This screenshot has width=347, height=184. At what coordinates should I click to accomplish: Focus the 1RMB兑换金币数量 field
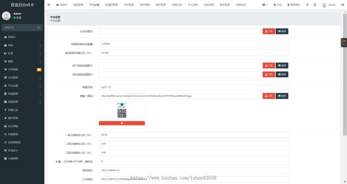click(193, 44)
